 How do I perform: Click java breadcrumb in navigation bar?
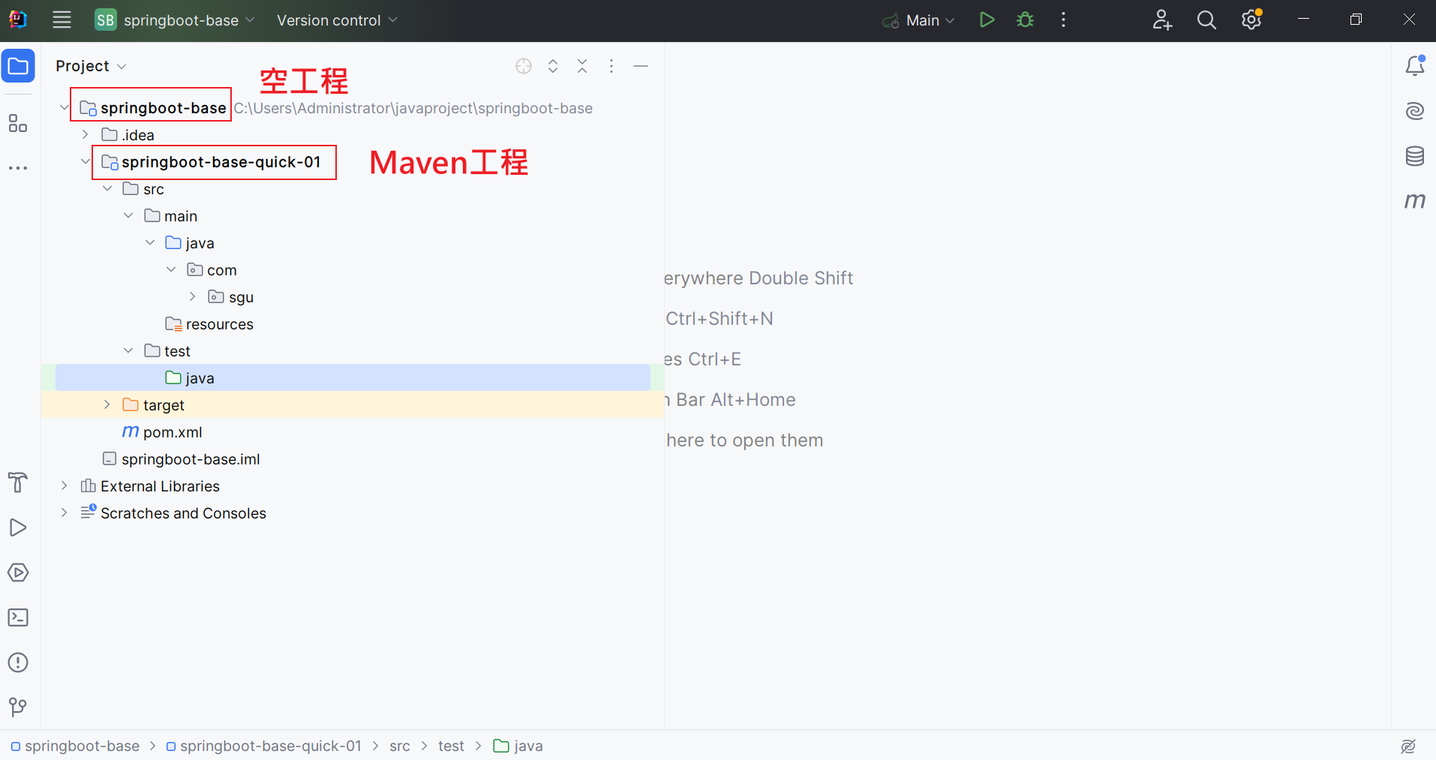(518, 746)
